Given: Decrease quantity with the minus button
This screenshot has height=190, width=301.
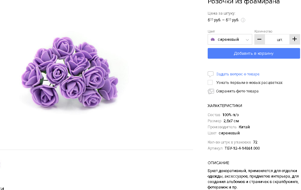Looking at the screenshot, I should 260,39.
